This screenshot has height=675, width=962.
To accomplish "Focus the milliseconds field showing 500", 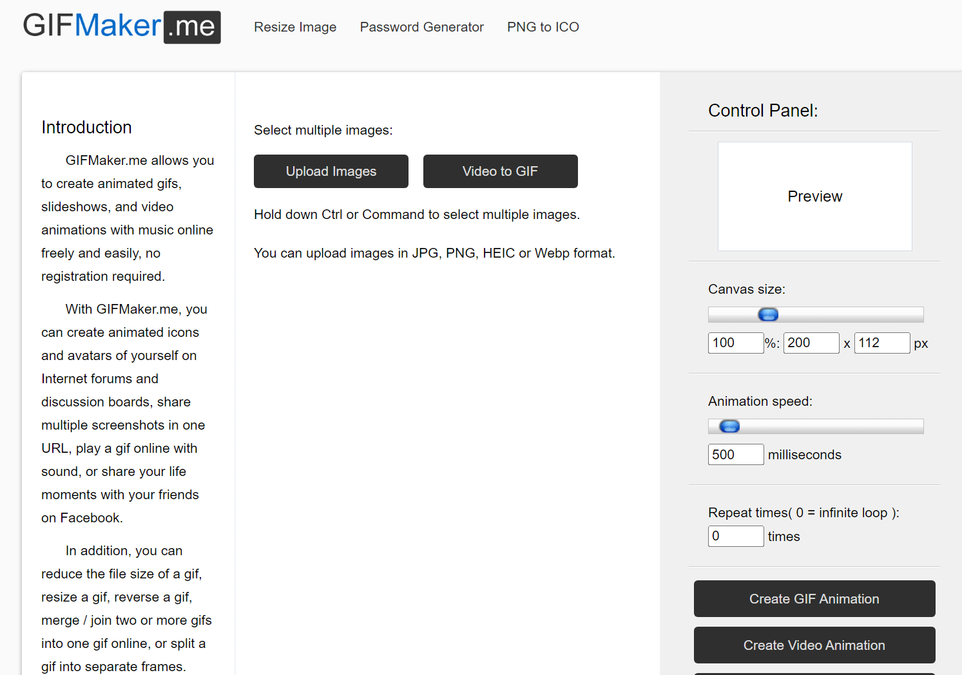I will (736, 455).
